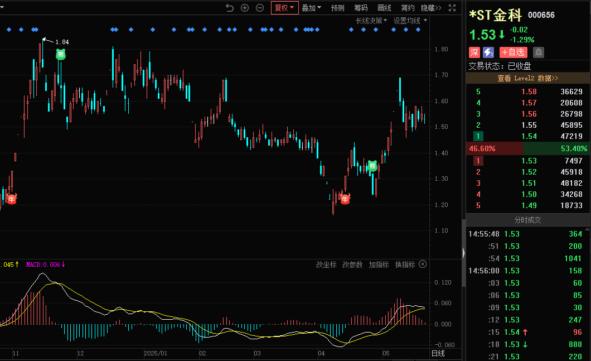
Task: Open the 长线决策 dropdown
Action: click(x=372, y=21)
